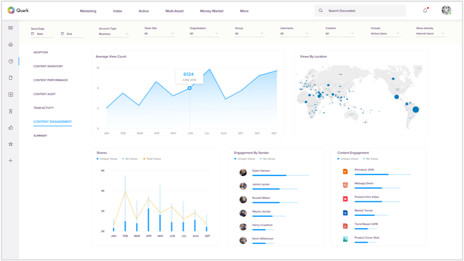Viewport: 464px width, 261px height.
Task: Open the Start date calendar icon
Action: tap(32, 34)
